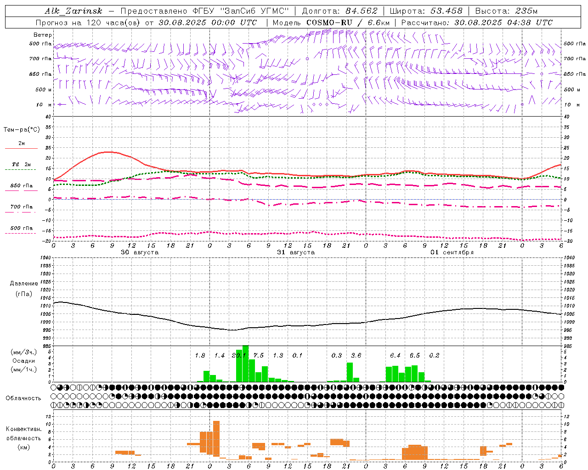Click the longitude value Долгота: 84.562
The height and width of the screenshot is (470, 588).
pyautogui.click(x=339, y=11)
